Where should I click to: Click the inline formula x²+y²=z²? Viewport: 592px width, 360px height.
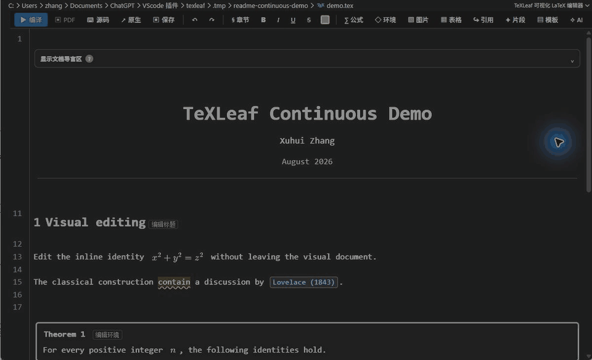click(x=178, y=256)
